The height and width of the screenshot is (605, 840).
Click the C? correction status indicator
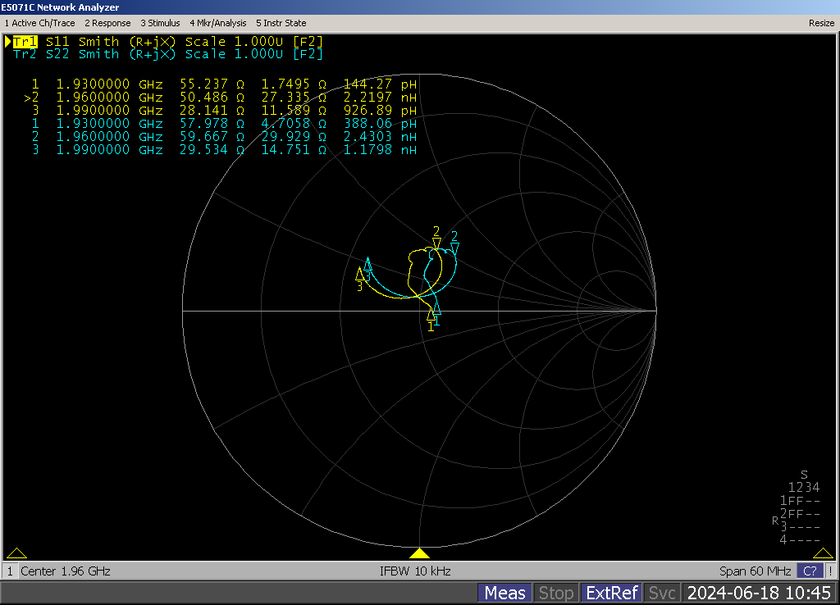pos(810,571)
